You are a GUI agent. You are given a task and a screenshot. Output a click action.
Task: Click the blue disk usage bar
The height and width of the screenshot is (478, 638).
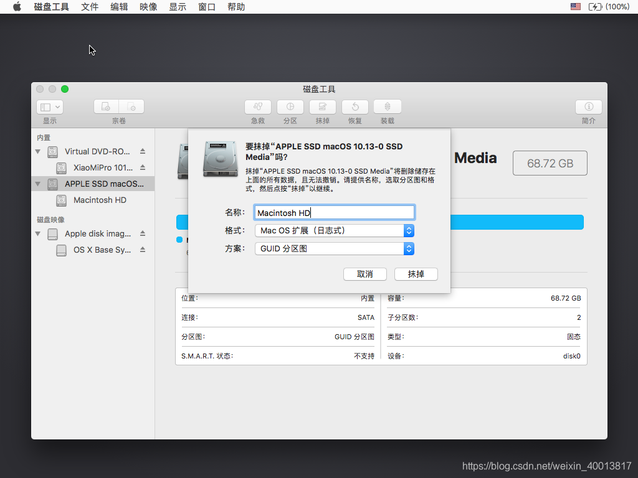click(x=517, y=222)
